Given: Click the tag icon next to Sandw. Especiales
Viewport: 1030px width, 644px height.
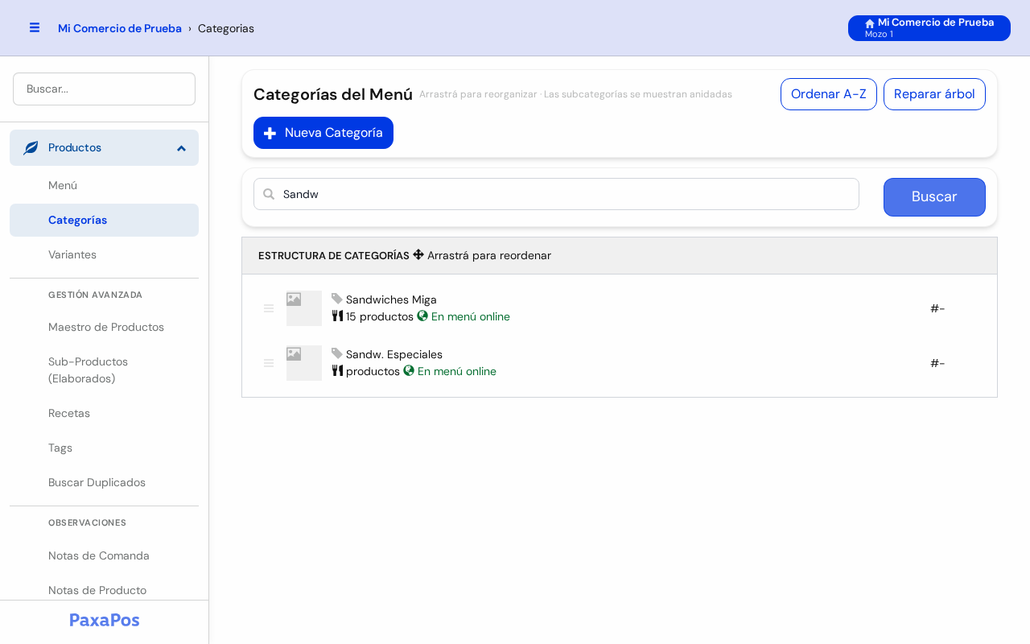Looking at the screenshot, I should pyautogui.click(x=337, y=353).
